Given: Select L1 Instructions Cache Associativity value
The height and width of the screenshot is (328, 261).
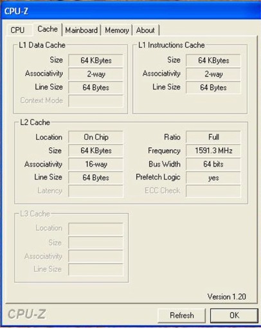Looking at the screenshot, I should coord(213,74).
